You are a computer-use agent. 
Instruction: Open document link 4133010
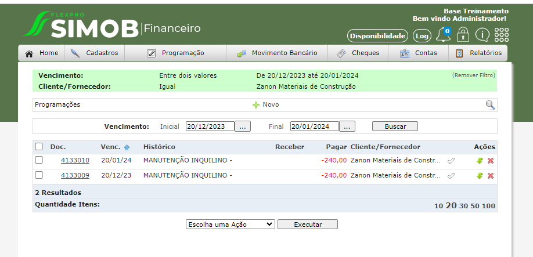[75, 160]
